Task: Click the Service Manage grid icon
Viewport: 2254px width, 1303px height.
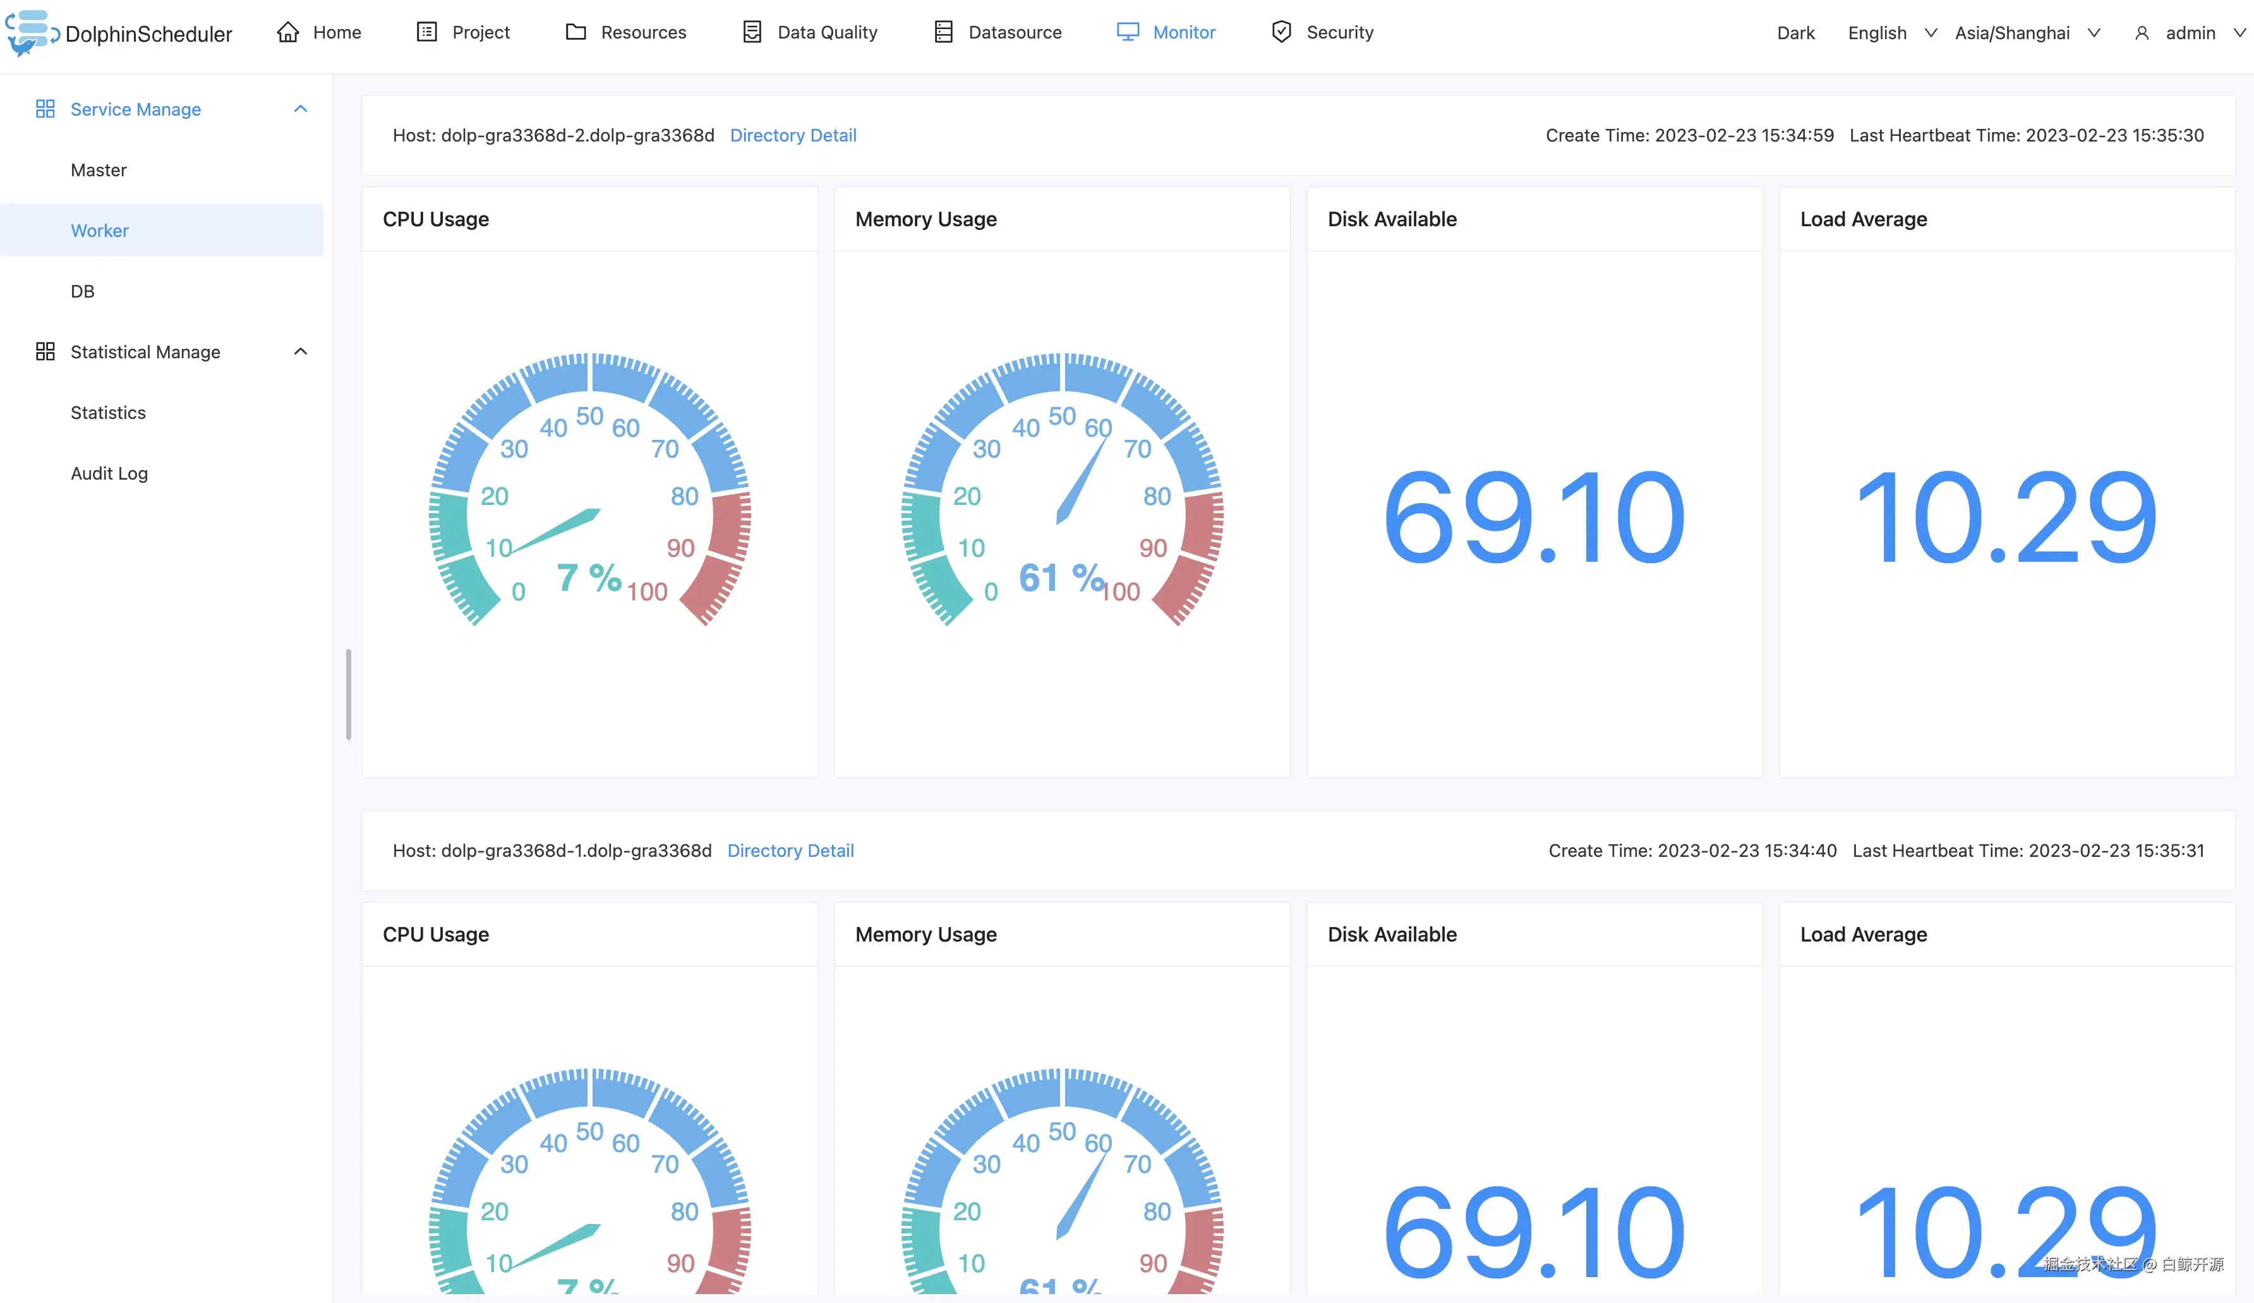Action: [45, 109]
